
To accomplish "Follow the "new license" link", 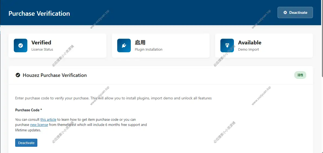I will coord(39,125).
